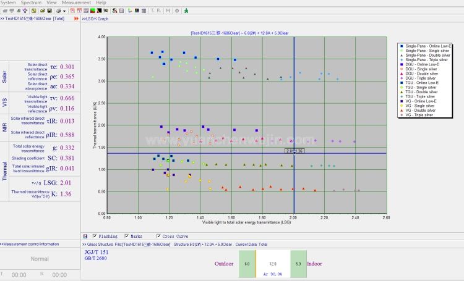
Task: Click the crosshair value label 2.01 1.36
Action: click(294, 151)
